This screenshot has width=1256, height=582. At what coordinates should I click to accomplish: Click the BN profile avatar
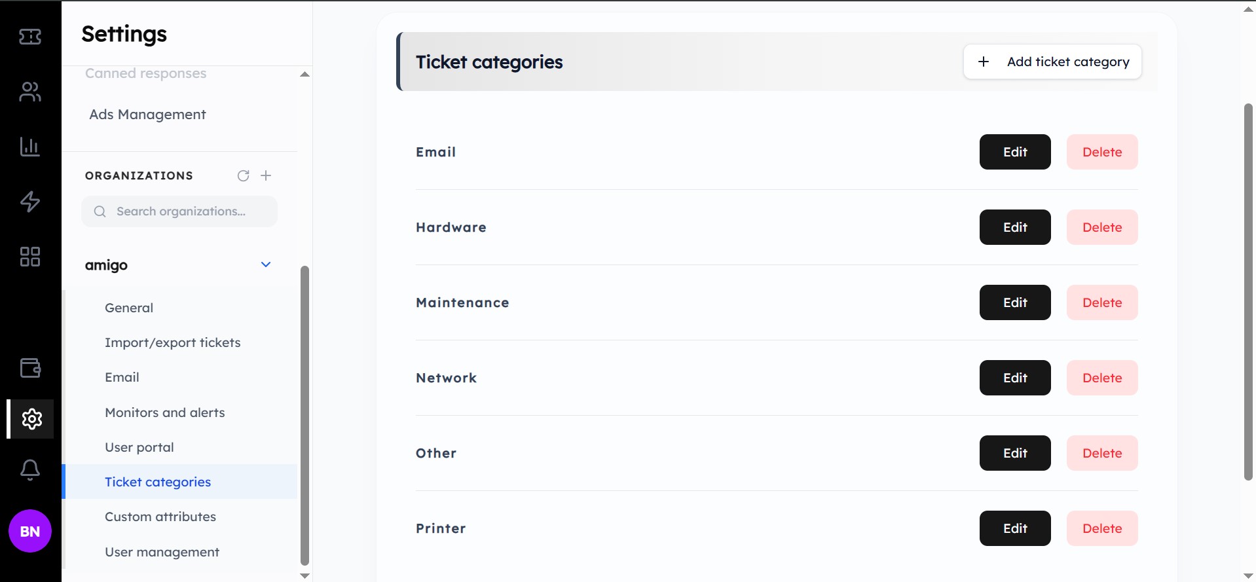pyautogui.click(x=29, y=531)
